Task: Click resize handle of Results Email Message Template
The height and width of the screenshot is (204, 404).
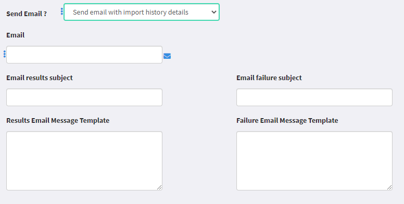Action: pyautogui.click(x=159, y=187)
